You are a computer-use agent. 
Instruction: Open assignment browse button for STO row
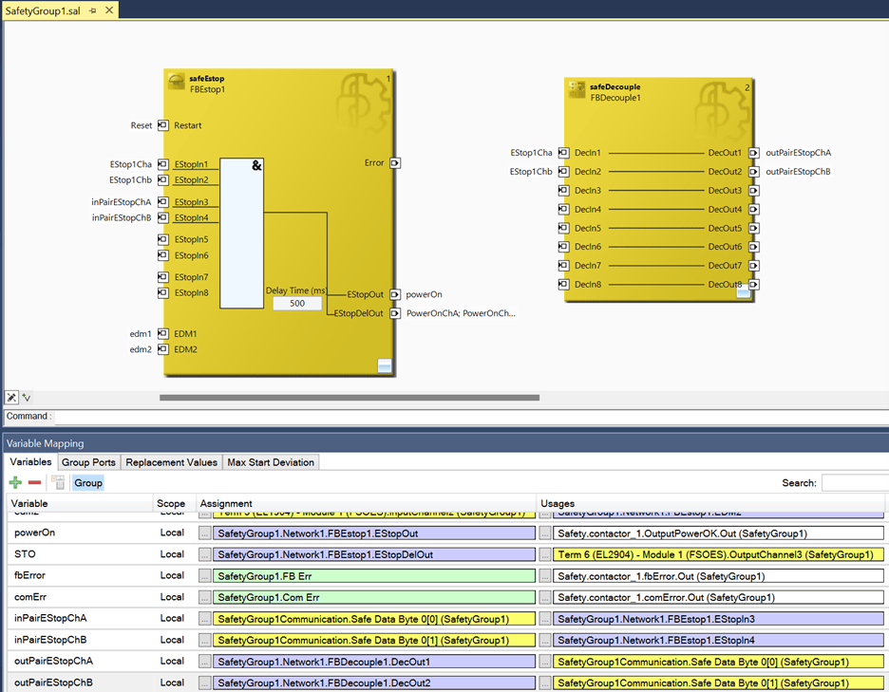[204, 555]
